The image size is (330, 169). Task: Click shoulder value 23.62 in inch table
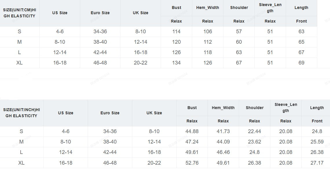[254, 142]
